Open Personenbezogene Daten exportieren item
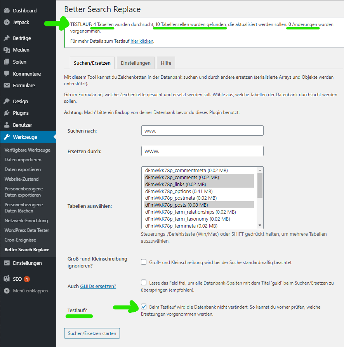This screenshot has height=347, width=344. (x=24, y=192)
